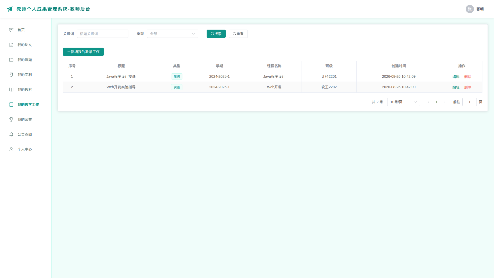This screenshot has height=278, width=494.
Task: Click the 学期 column header
Action: click(x=219, y=66)
